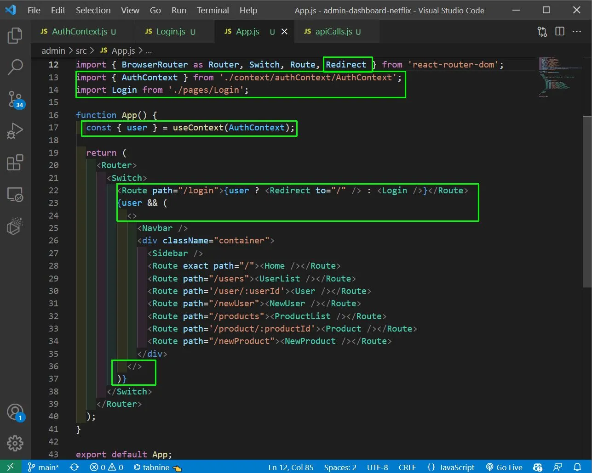Switch to the Login.js tab
592x473 pixels.
174,32
